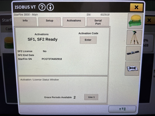Switch to the Setup tab
Viewport: 155px width, 116px height.
point(50,22)
